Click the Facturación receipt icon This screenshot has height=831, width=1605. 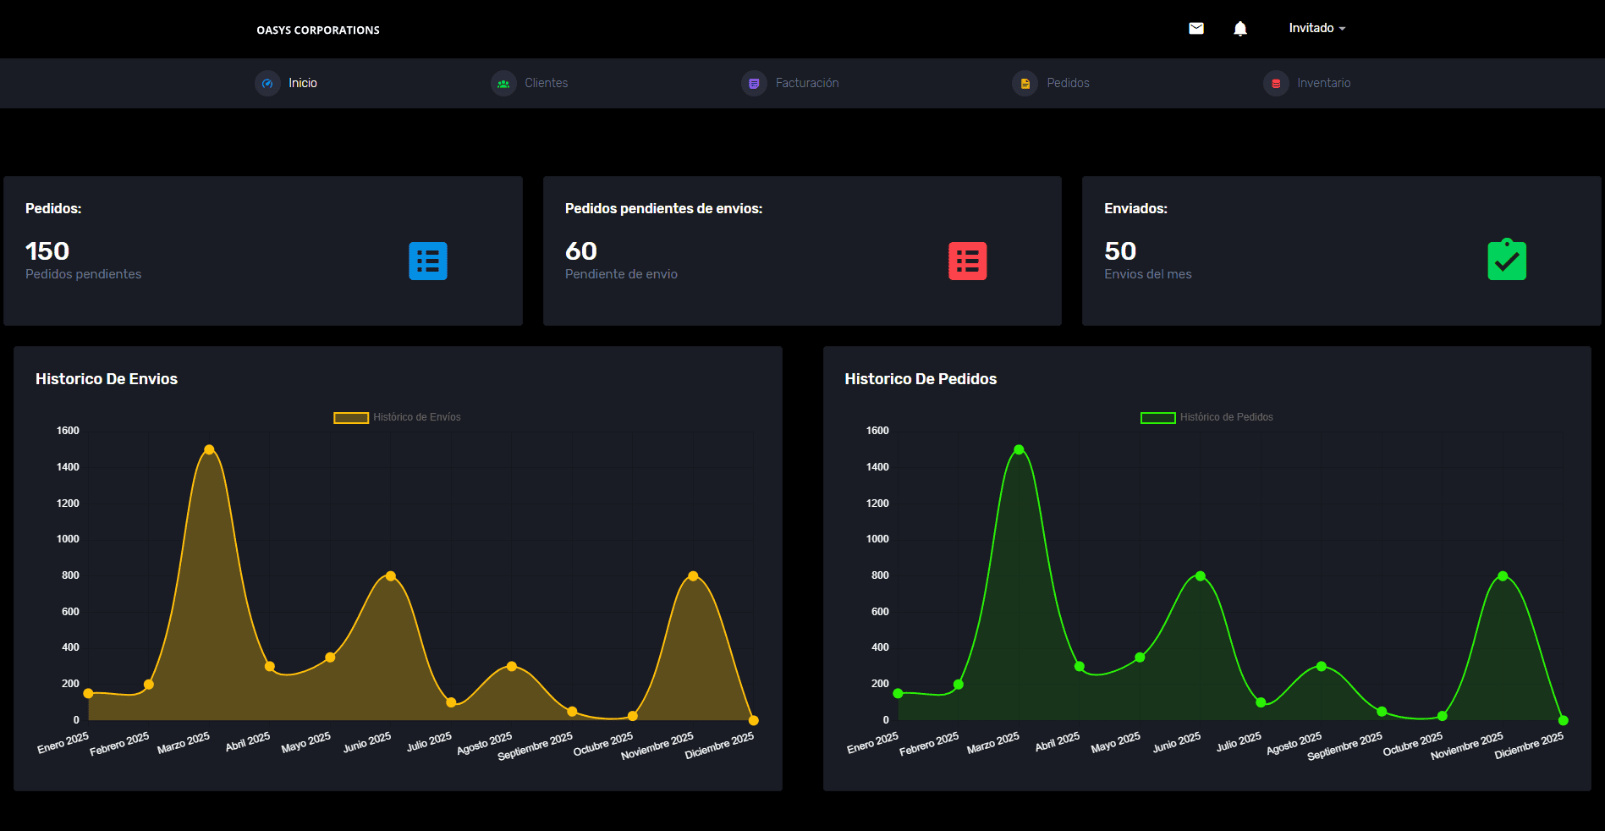click(754, 83)
